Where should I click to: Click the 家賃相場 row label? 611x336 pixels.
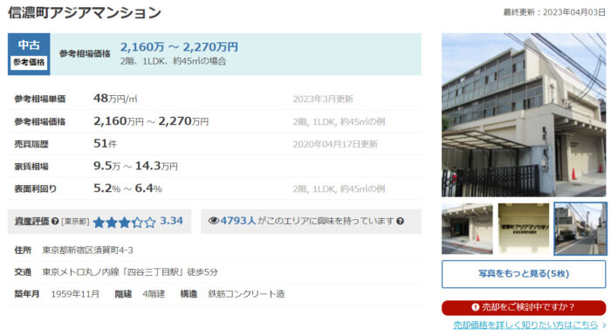[x=31, y=167]
